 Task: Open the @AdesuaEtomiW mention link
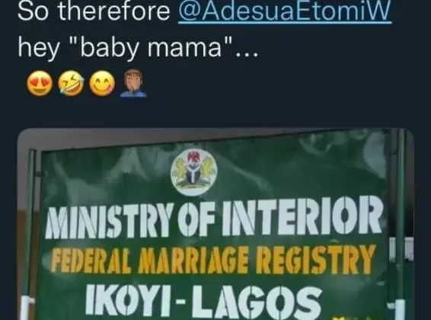click(x=285, y=11)
